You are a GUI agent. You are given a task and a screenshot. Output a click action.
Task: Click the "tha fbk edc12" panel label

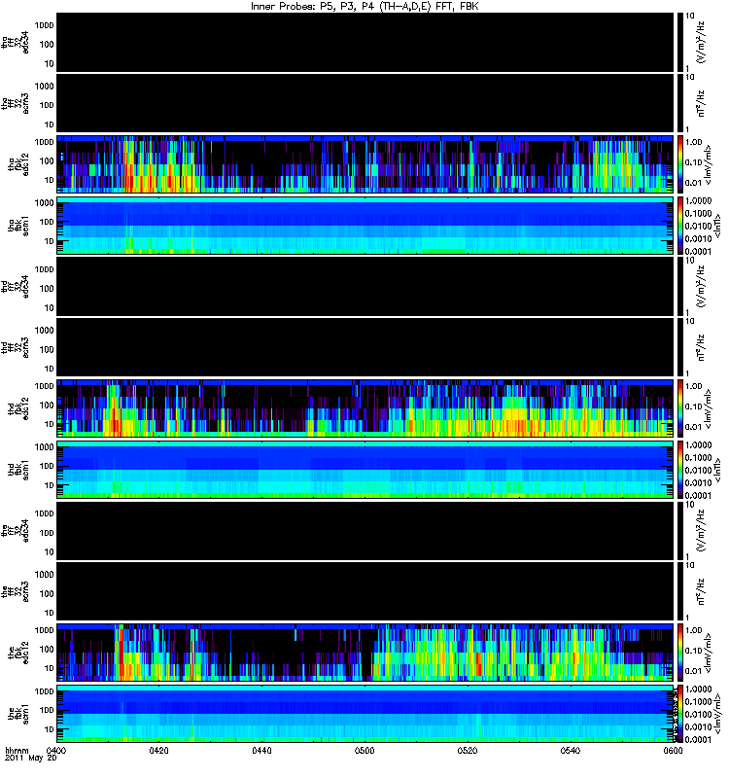(18, 164)
